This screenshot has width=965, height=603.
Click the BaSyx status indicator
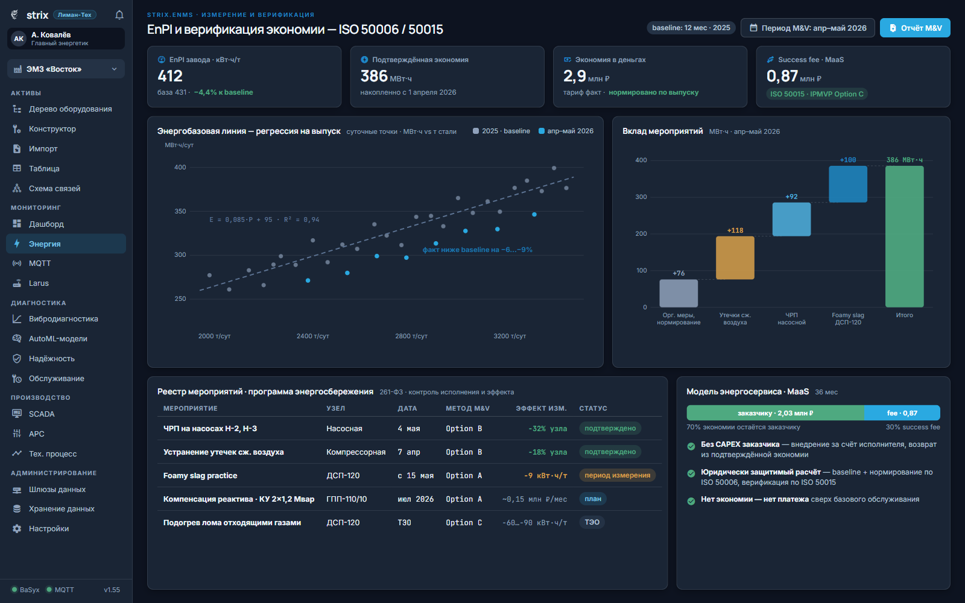coord(25,590)
